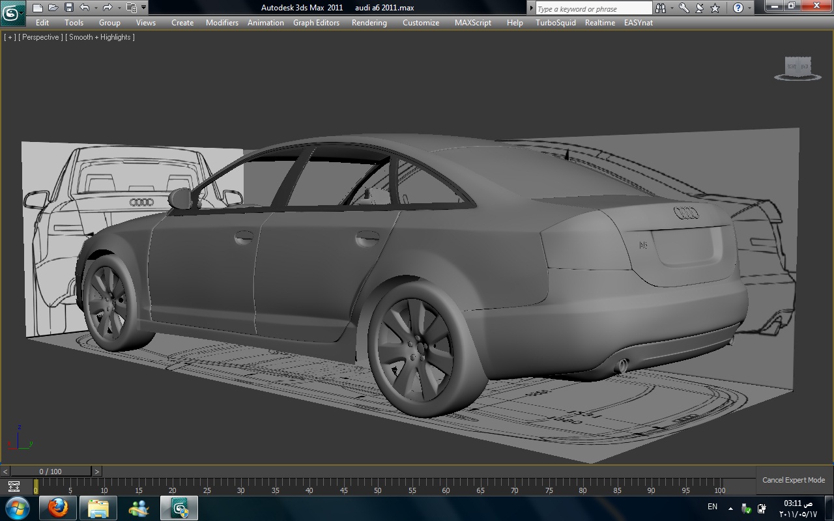Step time slider forward with right arrow

pyautogui.click(x=96, y=472)
